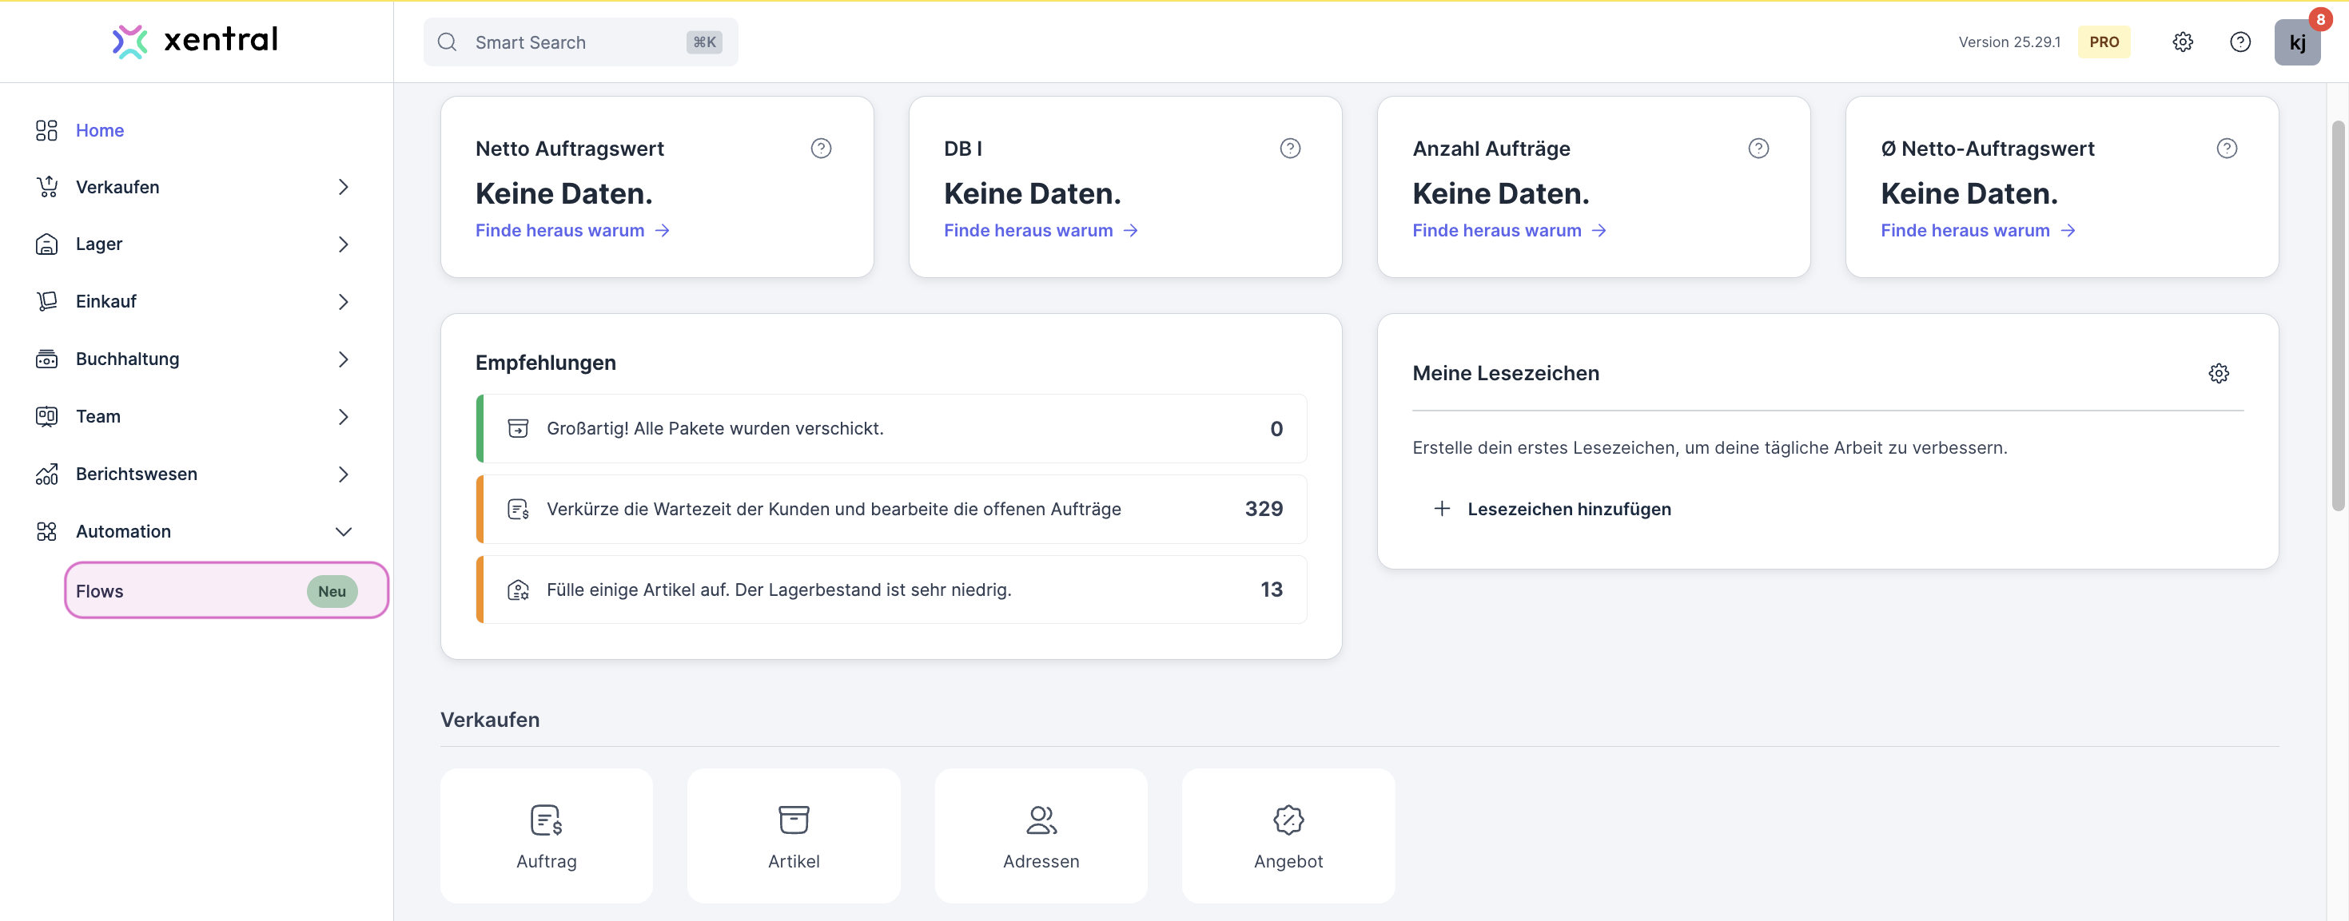Image resolution: width=2349 pixels, height=921 pixels.
Task: Expand the Verkaufen menu chevron
Action: 343,187
